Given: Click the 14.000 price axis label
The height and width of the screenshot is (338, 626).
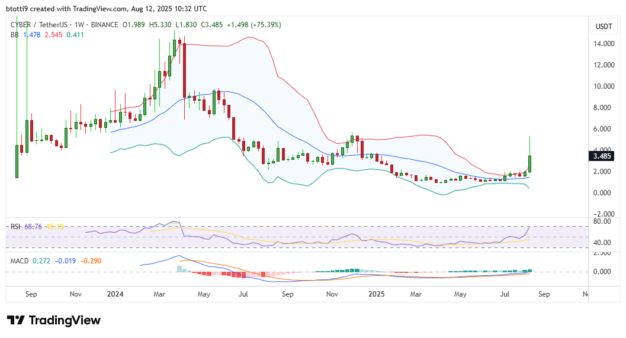Looking at the screenshot, I should click(x=603, y=44).
